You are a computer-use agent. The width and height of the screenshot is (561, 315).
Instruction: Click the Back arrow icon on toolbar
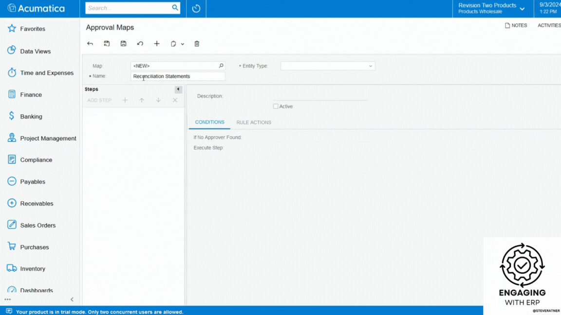tap(90, 44)
